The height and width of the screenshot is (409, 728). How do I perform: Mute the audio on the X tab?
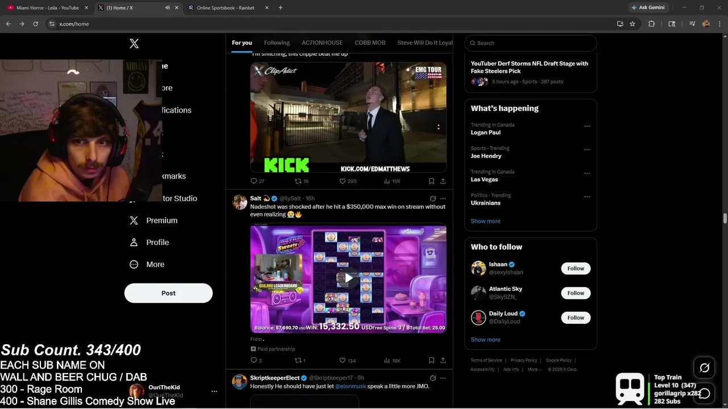[x=167, y=8]
